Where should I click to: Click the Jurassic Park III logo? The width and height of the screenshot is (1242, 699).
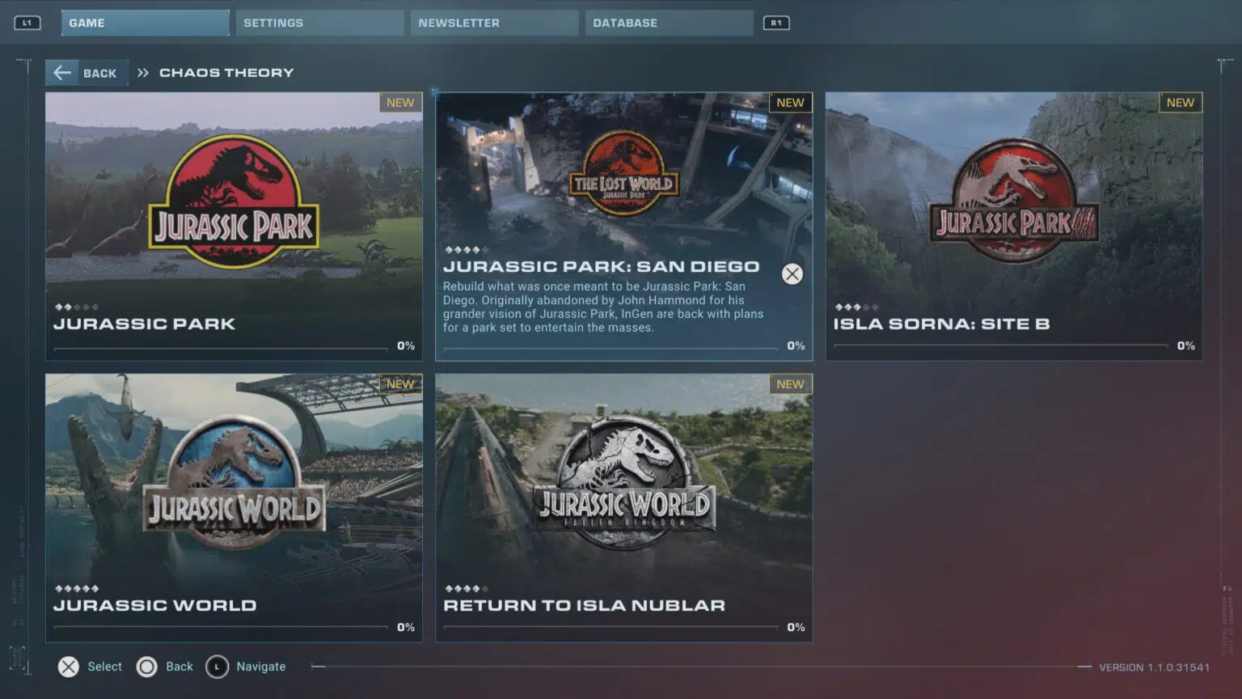(x=1014, y=201)
